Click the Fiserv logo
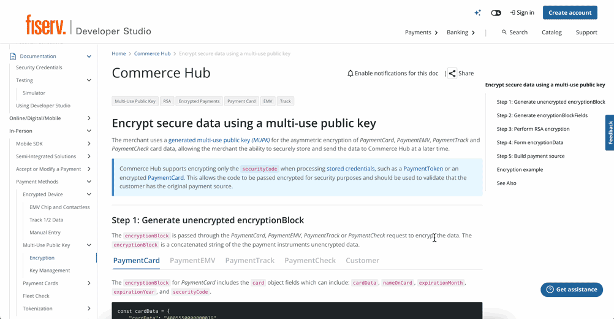Viewport: 614px width, 319px height. pos(46,25)
